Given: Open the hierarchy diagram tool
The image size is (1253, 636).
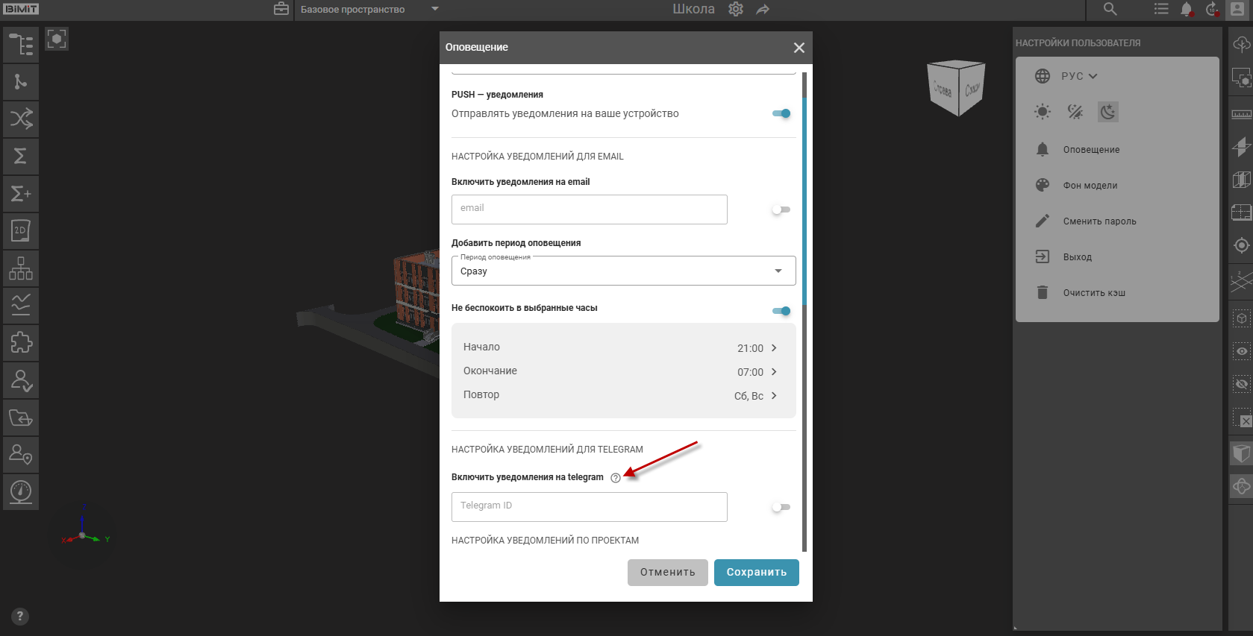Looking at the screenshot, I should pyautogui.click(x=21, y=268).
